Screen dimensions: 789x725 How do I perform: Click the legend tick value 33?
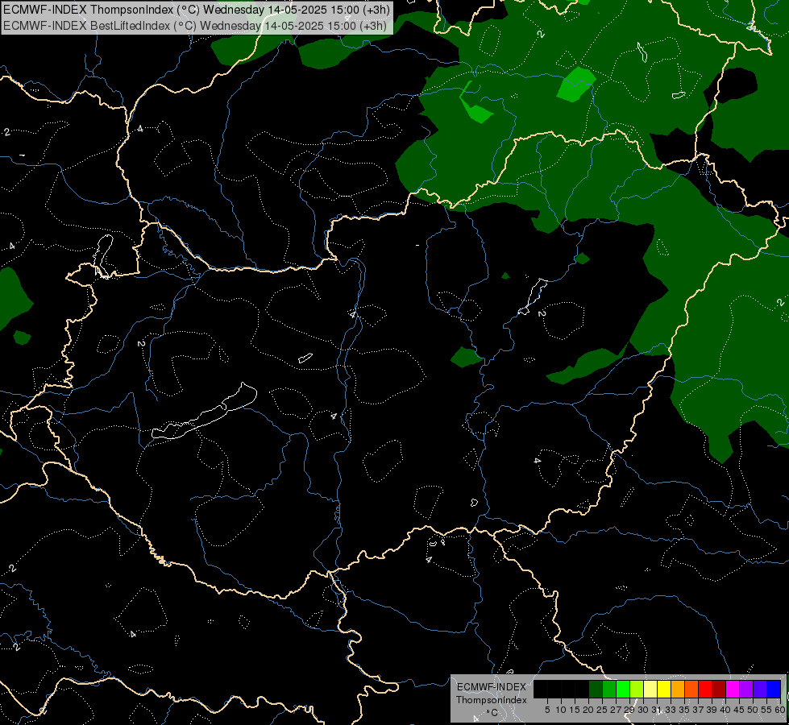(x=671, y=710)
